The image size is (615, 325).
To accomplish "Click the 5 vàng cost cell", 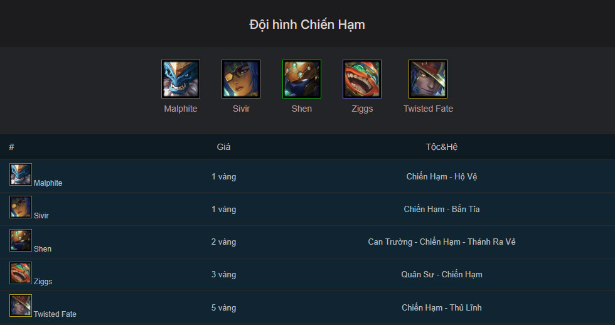I will coord(223,308).
